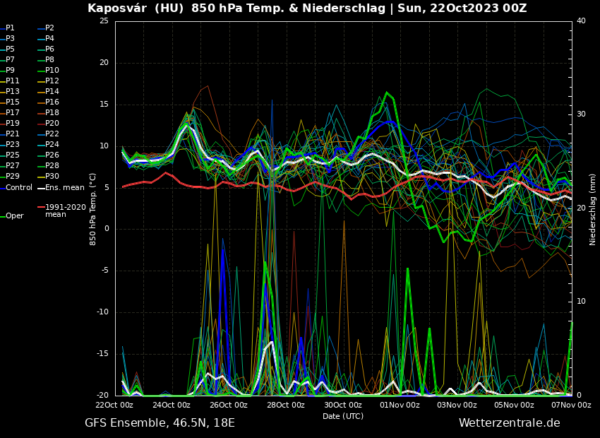Click the 01Nov 00z date tick label

click(400, 405)
